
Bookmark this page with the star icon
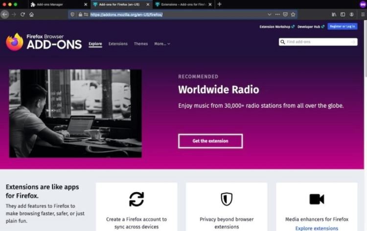pos(293,15)
